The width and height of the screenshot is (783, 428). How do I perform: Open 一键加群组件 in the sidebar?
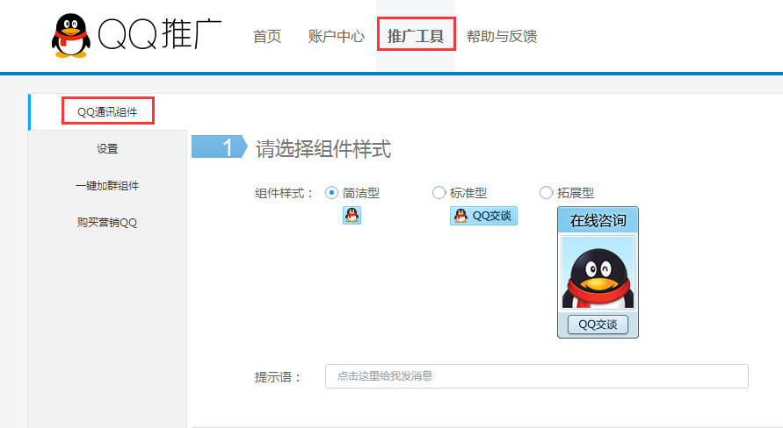pos(107,185)
